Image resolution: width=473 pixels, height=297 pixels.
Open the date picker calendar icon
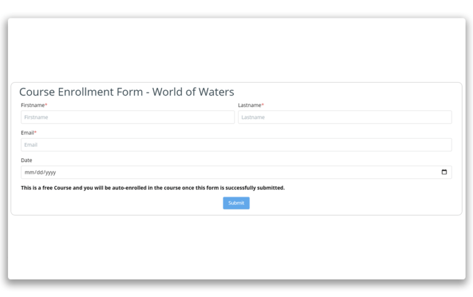click(444, 173)
